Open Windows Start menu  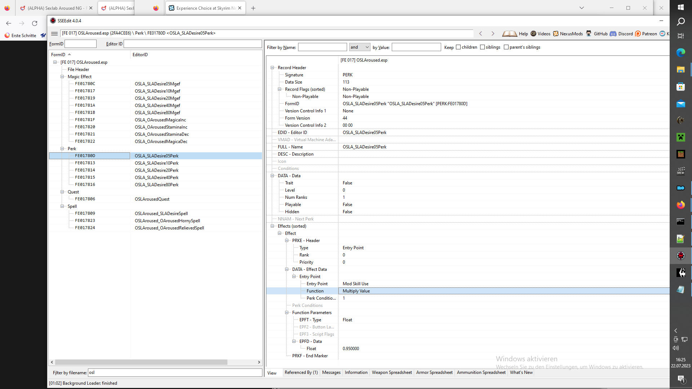(681, 7)
